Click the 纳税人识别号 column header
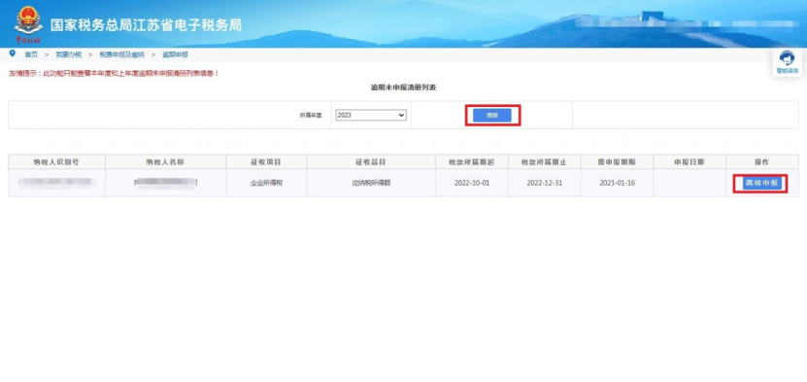807x382 pixels. [56, 162]
